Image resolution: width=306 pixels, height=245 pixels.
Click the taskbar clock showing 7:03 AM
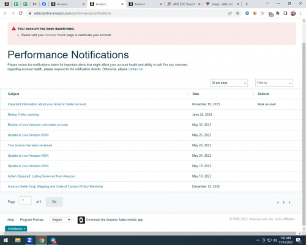click(x=286, y=240)
